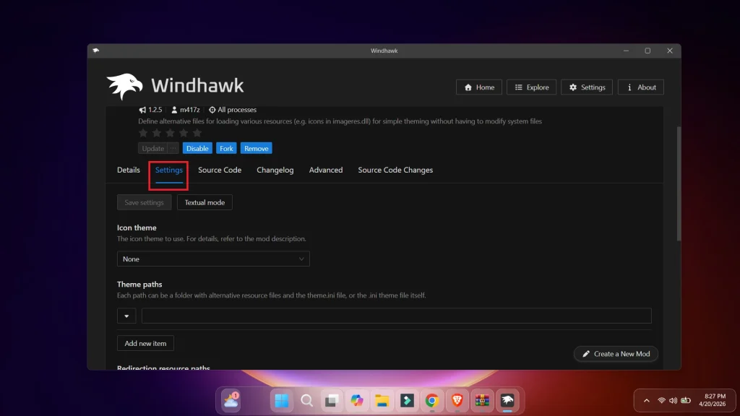Open the Update button's dropdown arrow

[173, 148]
